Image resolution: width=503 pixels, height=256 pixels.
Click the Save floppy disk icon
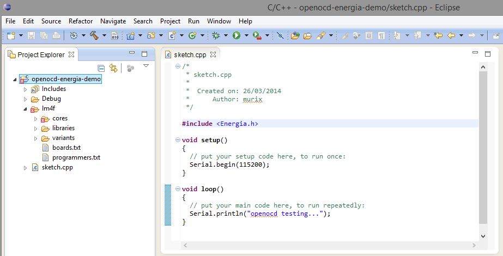click(x=31, y=35)
